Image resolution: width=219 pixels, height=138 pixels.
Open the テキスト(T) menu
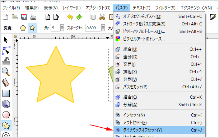[141, 8]
